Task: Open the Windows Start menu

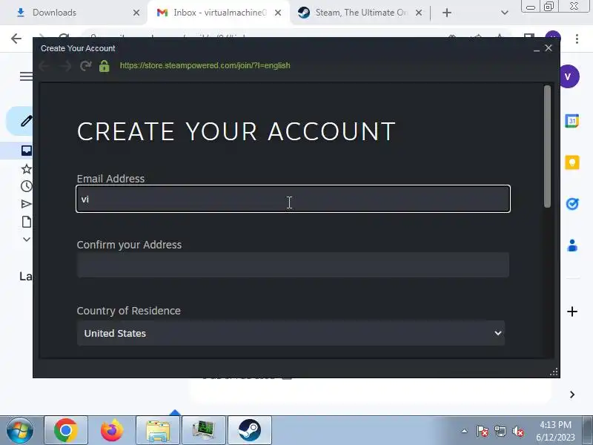Action: tap(20, 431)
